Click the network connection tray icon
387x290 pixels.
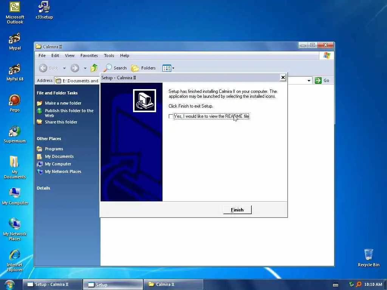click(x=351, y=284)
